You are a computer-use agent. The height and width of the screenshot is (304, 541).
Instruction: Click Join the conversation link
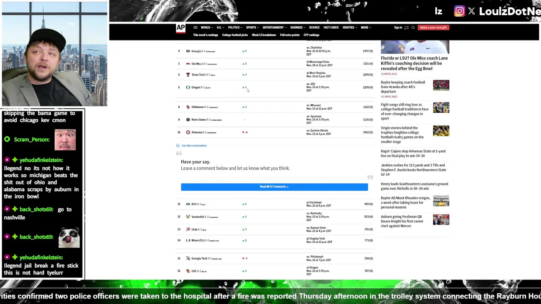pyautogui.click(x=194, y=146)
